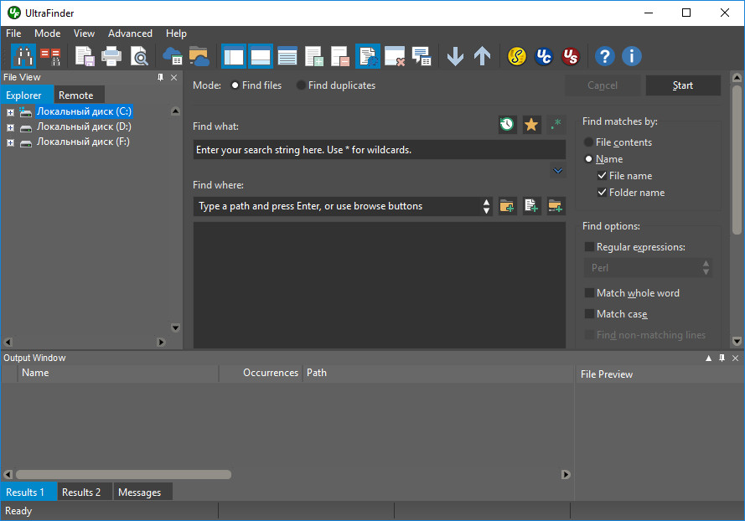
Task: Enable Regular expressions checkbox
Action: click(589, 246)
